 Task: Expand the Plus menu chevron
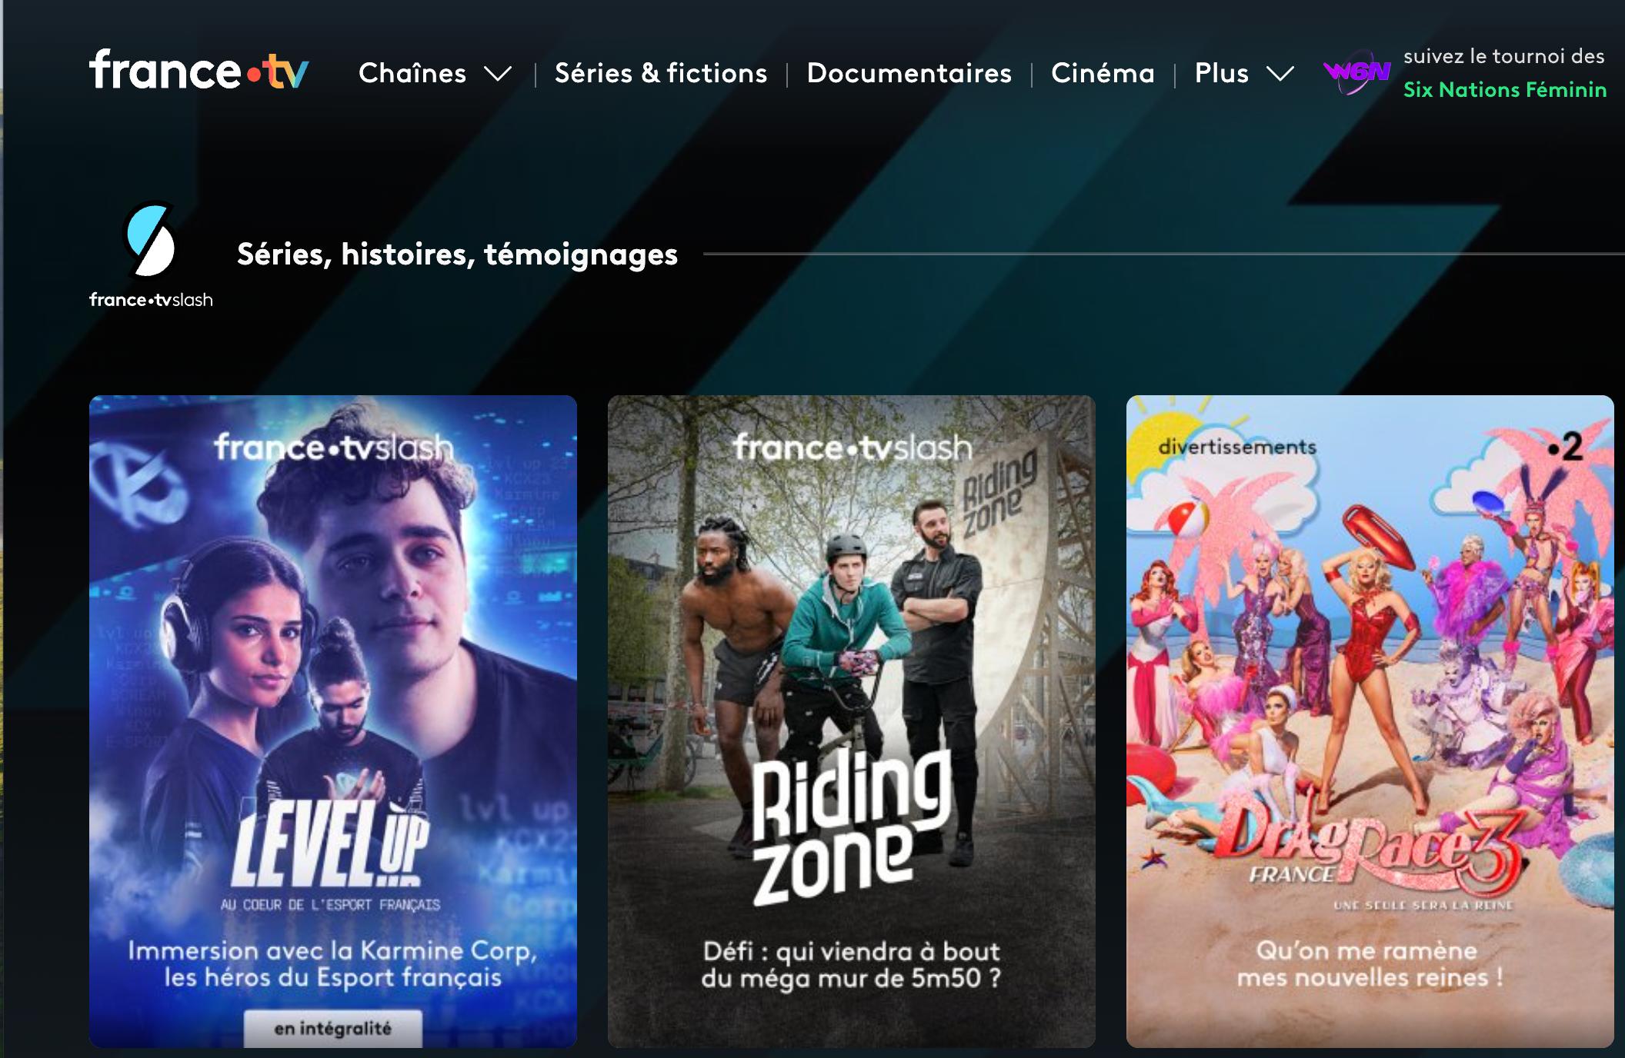[x=1280, y=74]
